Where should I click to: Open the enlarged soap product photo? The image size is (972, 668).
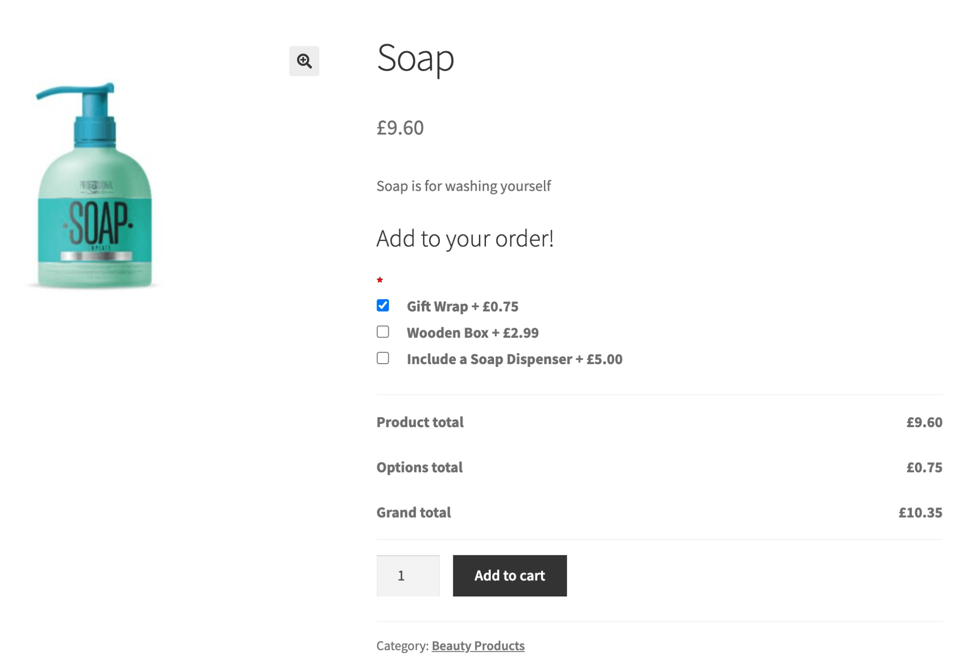[x=304, y=61]
